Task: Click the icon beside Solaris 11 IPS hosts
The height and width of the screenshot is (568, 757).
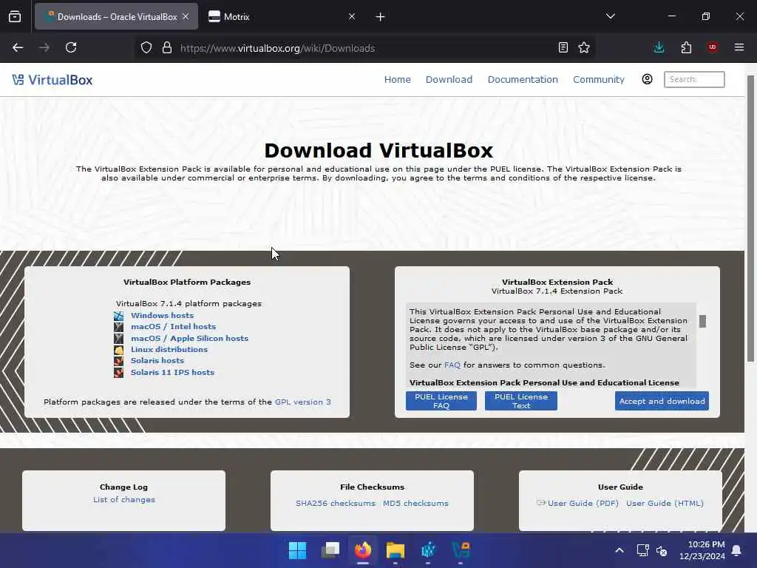Action: point(119,373)
